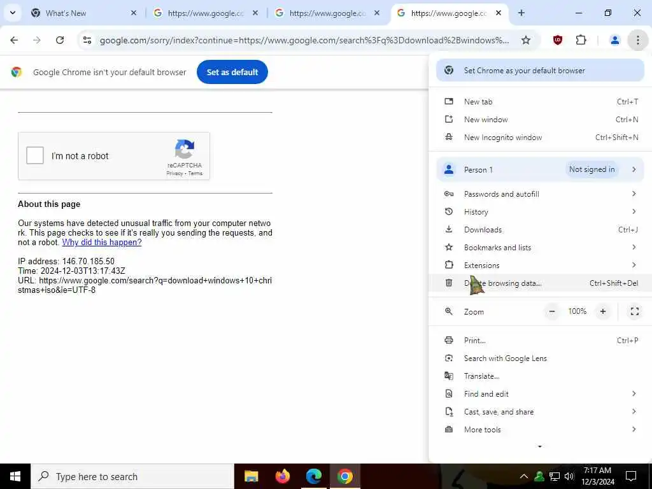Toggle full screen mode icon
The width and height of the screenshot is (652, 489).
click(635, 311)
